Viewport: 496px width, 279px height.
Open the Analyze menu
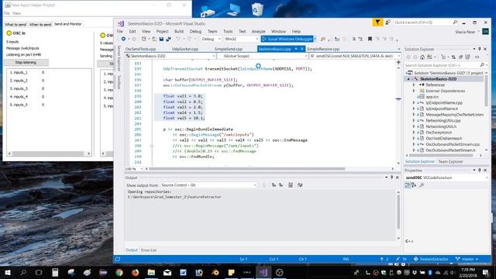tap(258, 31)
